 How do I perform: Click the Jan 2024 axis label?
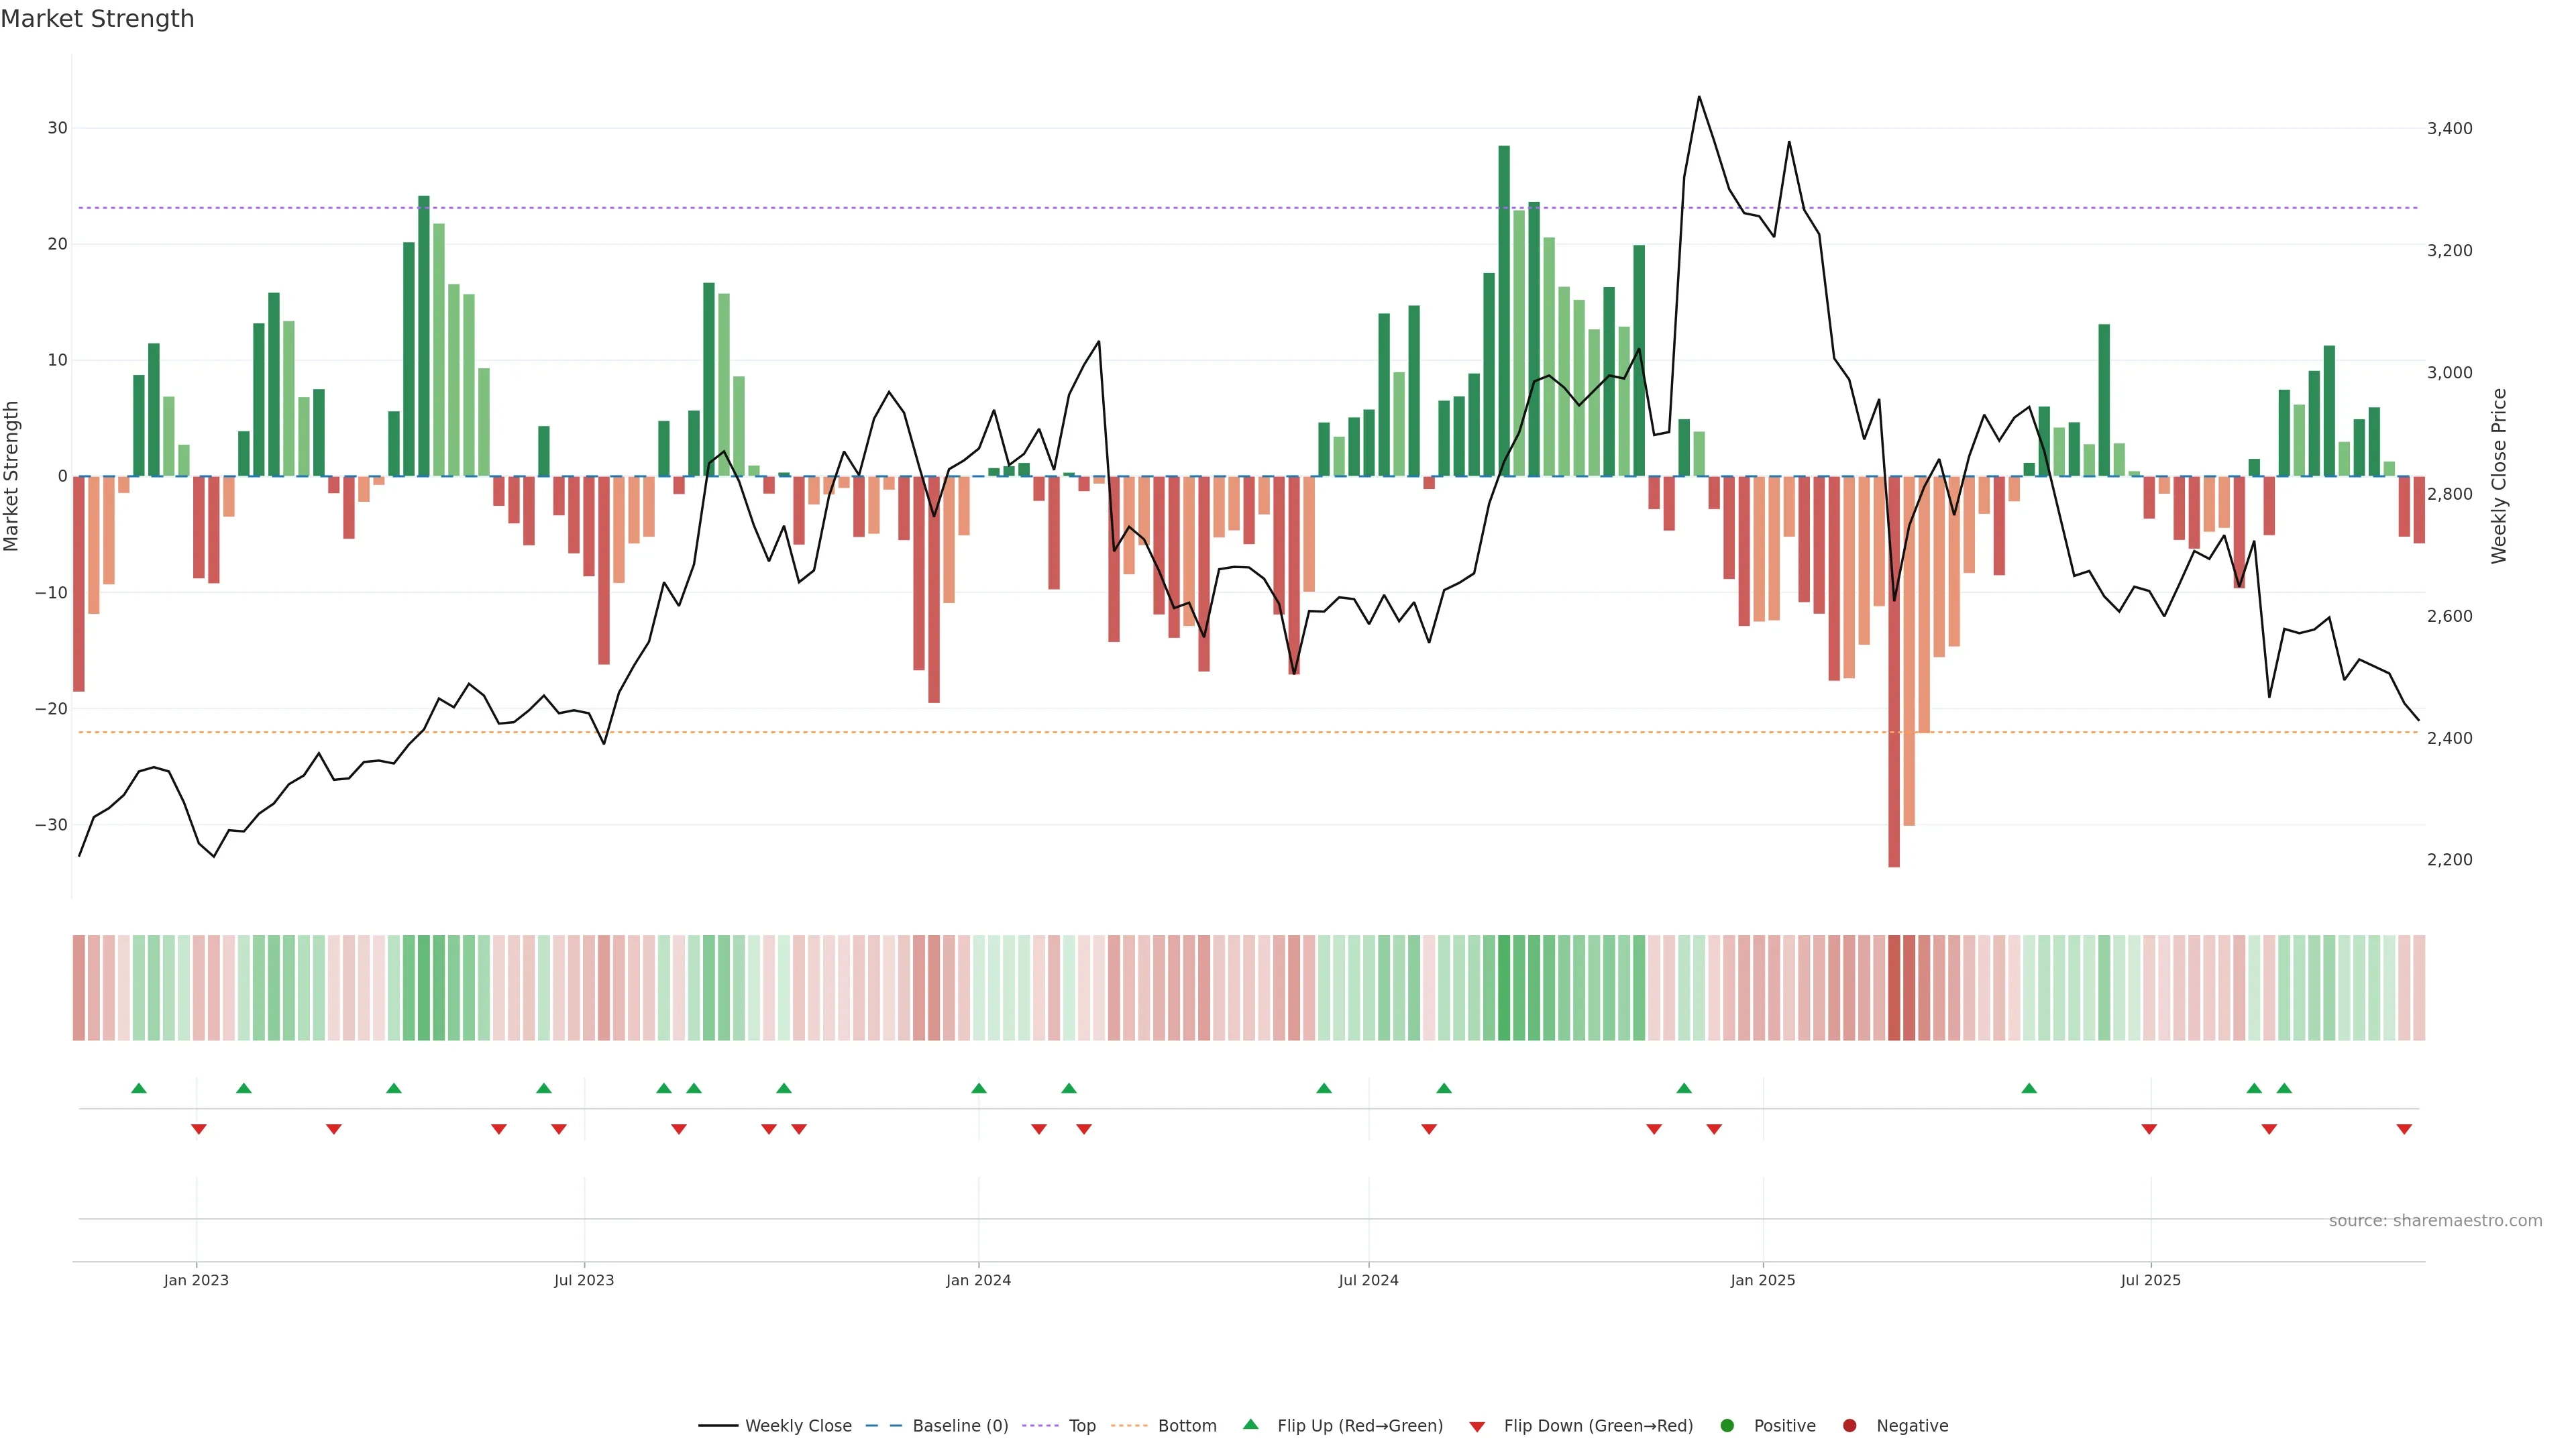tap(978, 1280)
